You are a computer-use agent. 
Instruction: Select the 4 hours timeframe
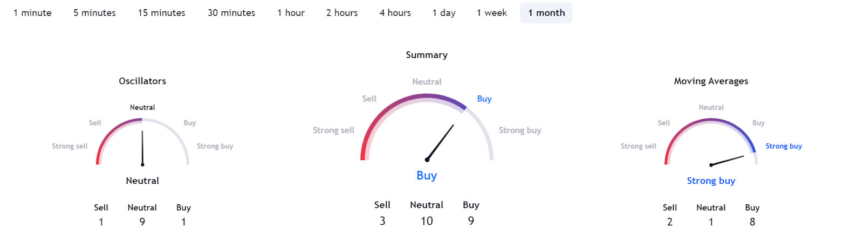click(395, 13)
